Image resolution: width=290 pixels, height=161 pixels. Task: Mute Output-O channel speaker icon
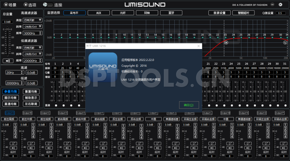click(x=266, y=148)
